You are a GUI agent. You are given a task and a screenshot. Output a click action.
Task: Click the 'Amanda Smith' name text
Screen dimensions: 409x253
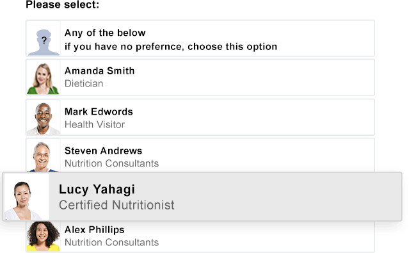pos(99,70)
